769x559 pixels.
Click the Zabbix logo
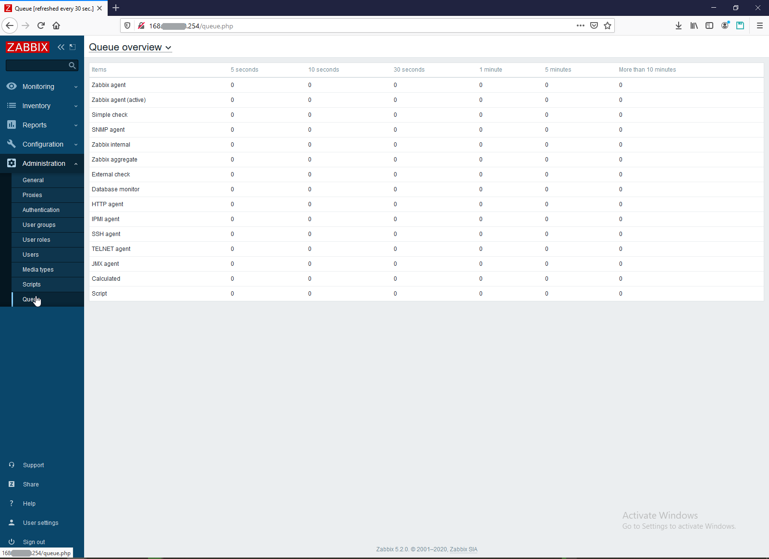(x=27, y=47)
